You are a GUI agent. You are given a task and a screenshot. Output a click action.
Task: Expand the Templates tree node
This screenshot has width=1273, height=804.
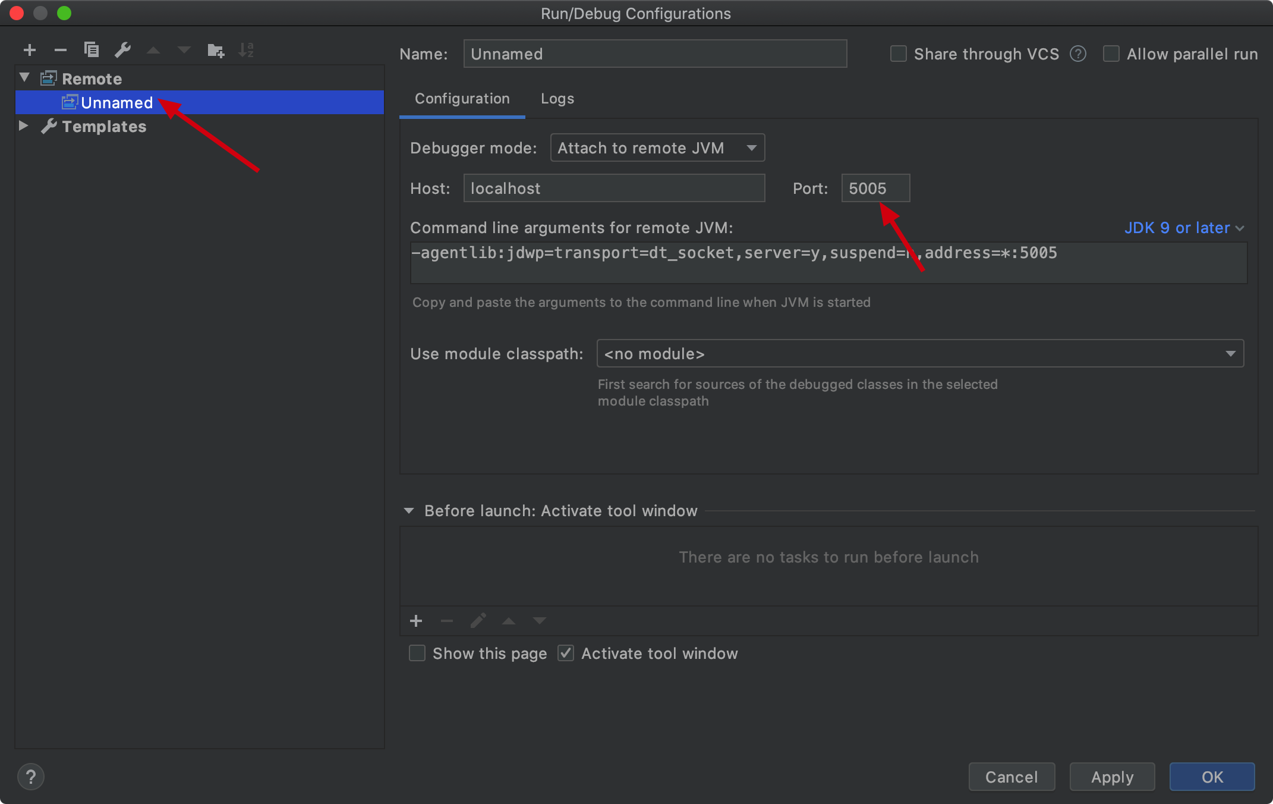coord(24,126)
